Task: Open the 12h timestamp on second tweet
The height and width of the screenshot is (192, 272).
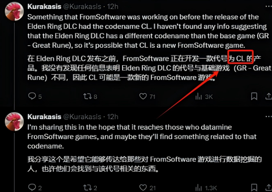Action: [x=113, y=117]
